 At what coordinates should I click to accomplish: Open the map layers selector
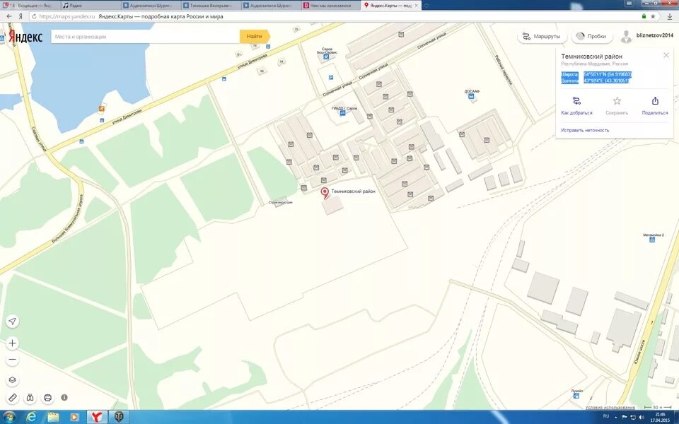point(12,380)
